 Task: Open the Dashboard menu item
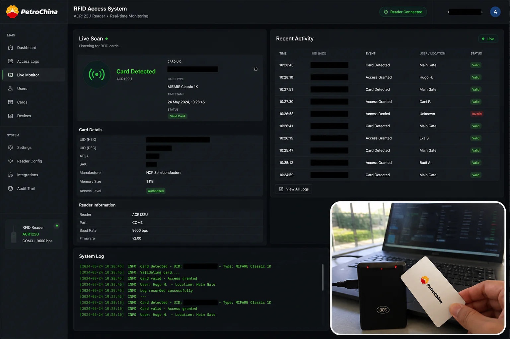pyautogui.click(x=34, y=48)
